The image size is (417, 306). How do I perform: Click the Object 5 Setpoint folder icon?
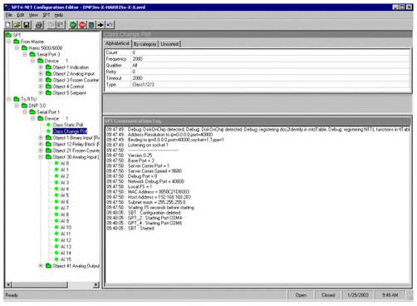(48, 93)
